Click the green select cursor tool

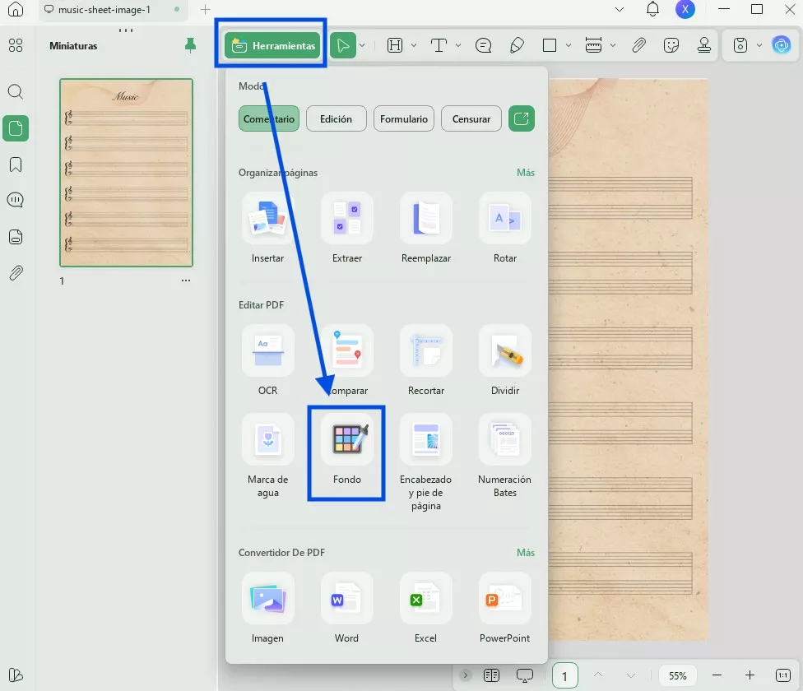pyautogui.click(x=342, y=45)
